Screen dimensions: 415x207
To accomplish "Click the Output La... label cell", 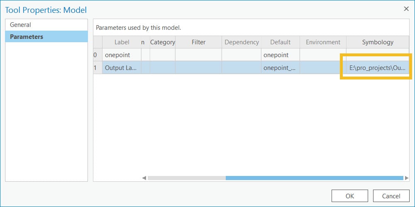I will (122, 67).
